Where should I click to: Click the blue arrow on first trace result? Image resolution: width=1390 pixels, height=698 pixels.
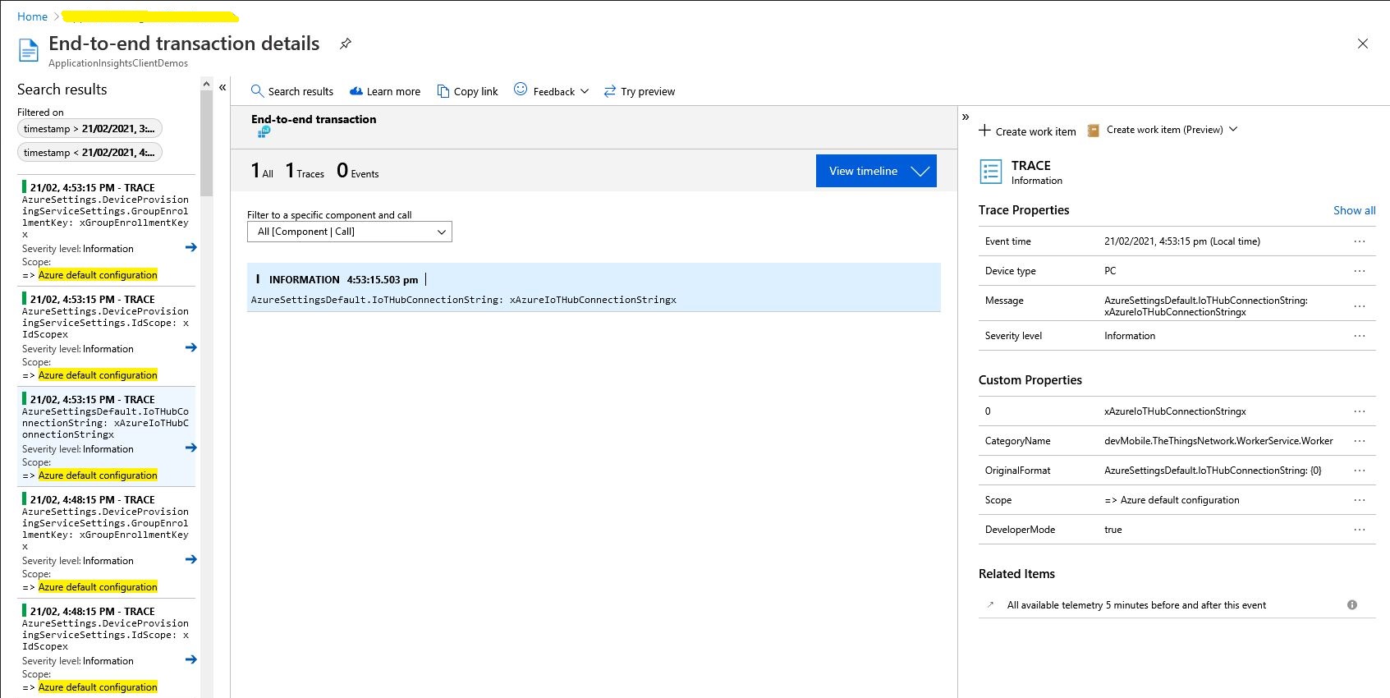pos(190,247)
